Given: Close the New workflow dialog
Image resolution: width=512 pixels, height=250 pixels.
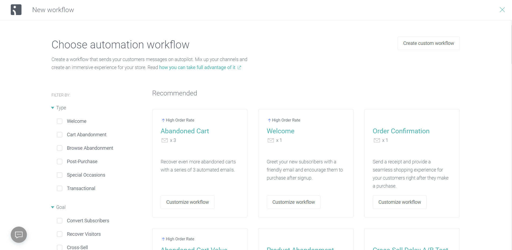Looking at the screenshot, I should pos(502,10).
